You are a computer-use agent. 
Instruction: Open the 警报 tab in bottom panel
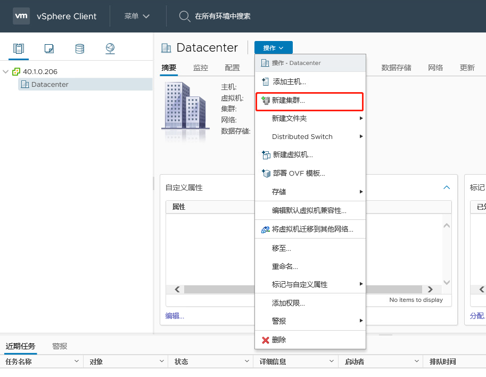click(60, 346)
